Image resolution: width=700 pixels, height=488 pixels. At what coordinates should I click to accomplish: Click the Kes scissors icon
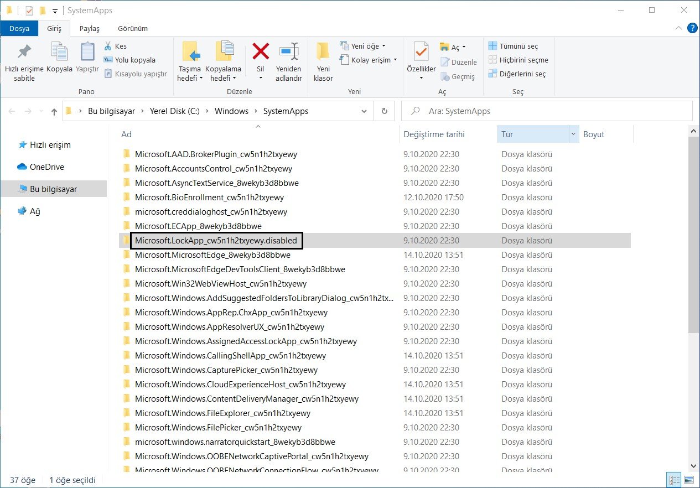tap(108, 46)
